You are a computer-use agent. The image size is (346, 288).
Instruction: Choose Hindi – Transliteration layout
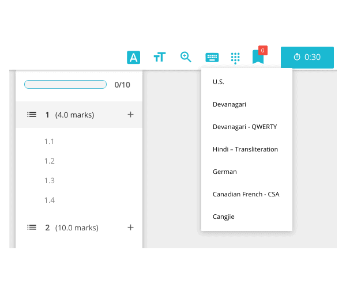click(x=247, y=149)
